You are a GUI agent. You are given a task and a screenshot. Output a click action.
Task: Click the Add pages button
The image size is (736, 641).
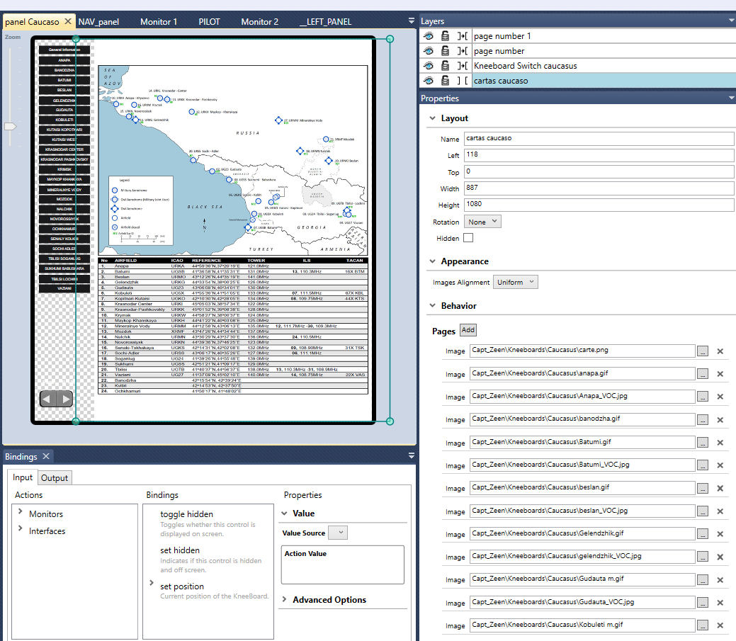coord(468,330)
